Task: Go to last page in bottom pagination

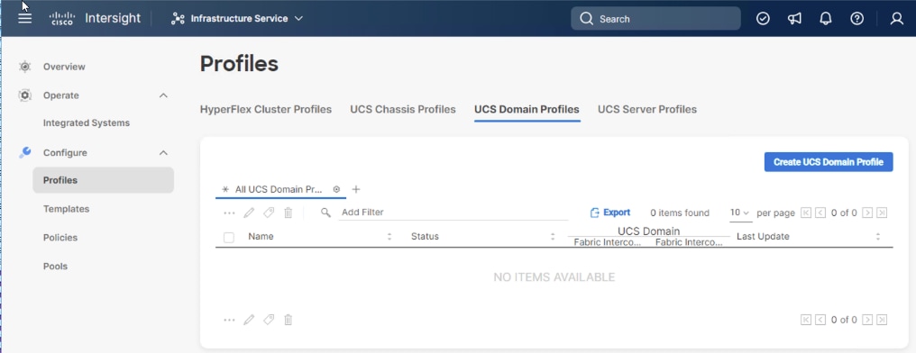Action: pyautogui.click(x=882, y=320)
